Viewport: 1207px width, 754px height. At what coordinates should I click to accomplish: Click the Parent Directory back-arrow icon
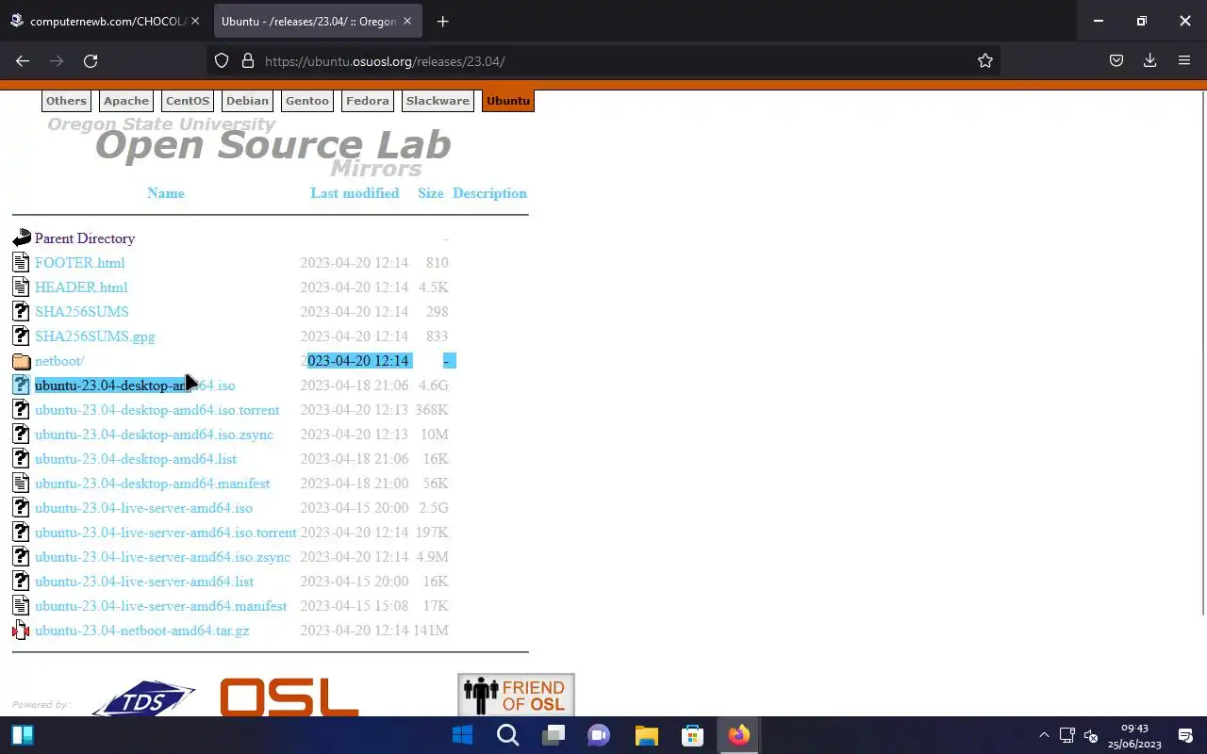[x=22, y=238]
